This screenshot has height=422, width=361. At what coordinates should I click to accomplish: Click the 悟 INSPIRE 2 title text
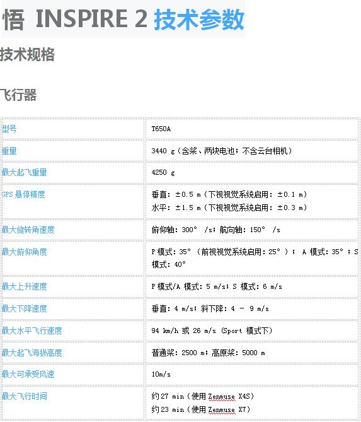75,19
